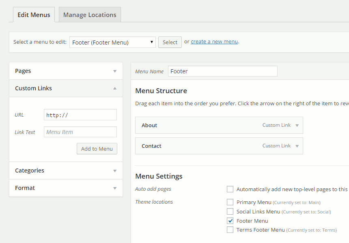Click the Format section heading
349x243 pixels.
pos(25,188)
